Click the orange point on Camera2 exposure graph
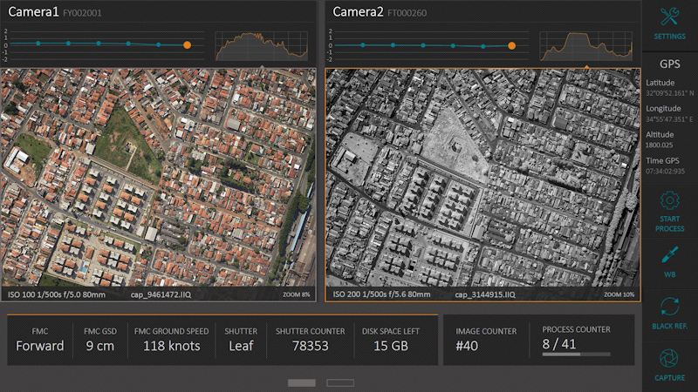Screen dimensions: 698x392 click(x=512, y=46)
